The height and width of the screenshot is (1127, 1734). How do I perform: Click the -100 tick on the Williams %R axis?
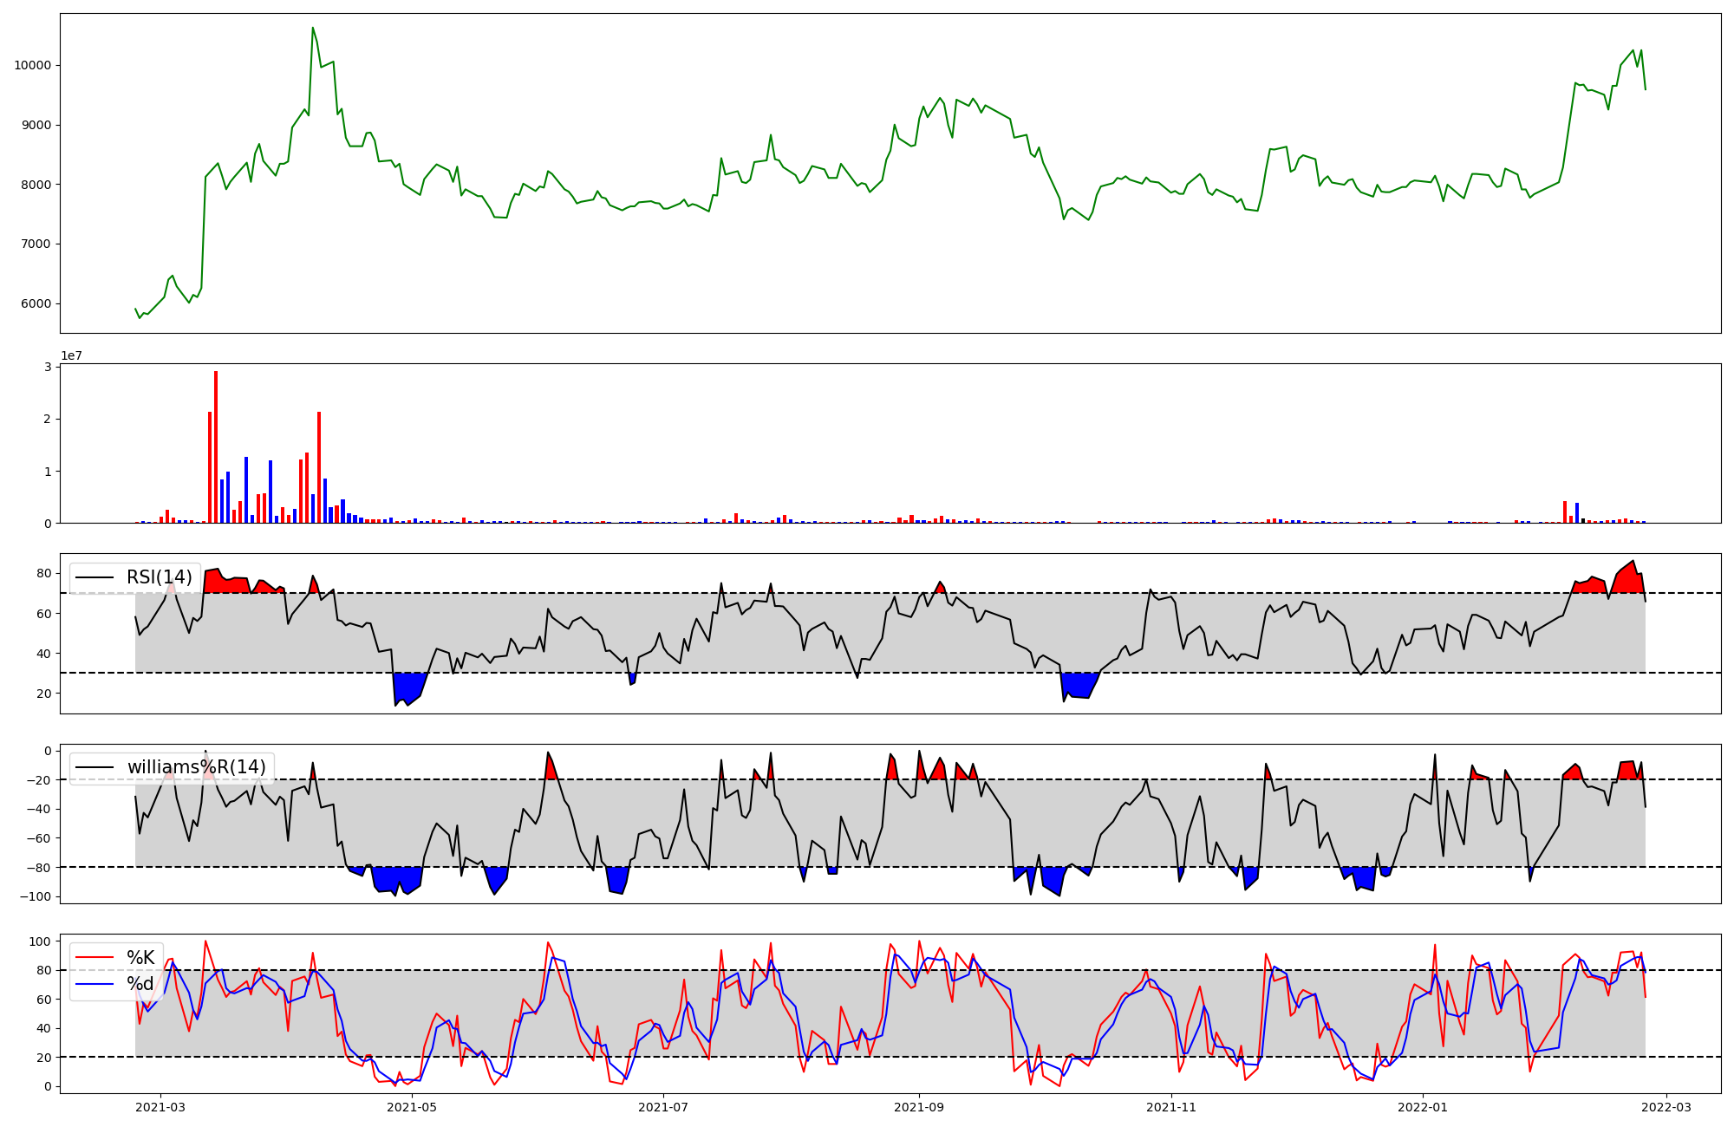point(35,896)
